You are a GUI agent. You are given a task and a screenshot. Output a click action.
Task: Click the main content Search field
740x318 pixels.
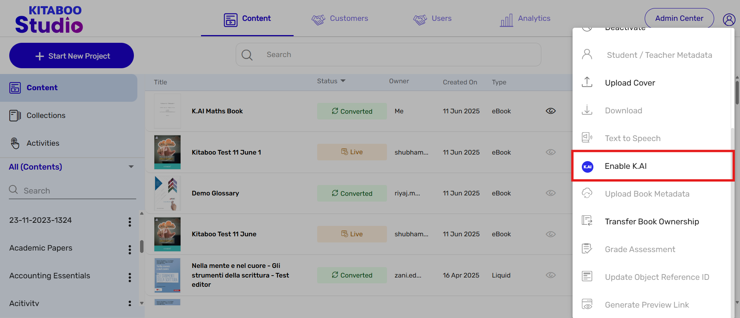pos(388,55)
